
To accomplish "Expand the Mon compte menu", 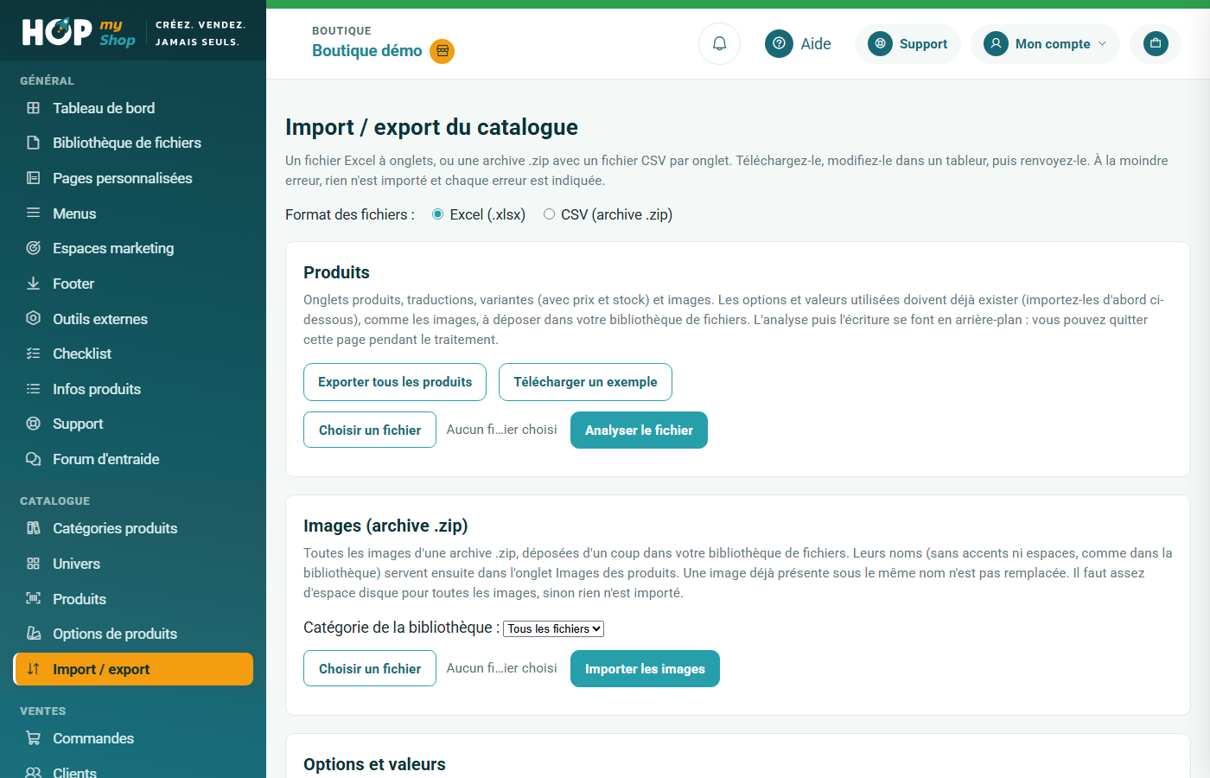I will pos(1045,44).
